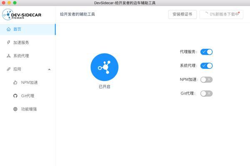
Task: Enable the NPM加速 switch
Action: (x=207, y=80)
